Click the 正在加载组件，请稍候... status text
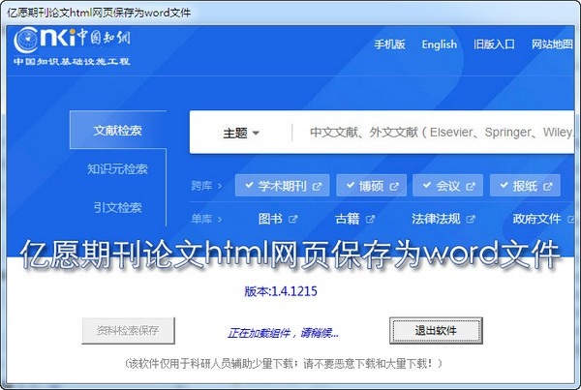This screenshot has height=390, width=581. point(283,333)
